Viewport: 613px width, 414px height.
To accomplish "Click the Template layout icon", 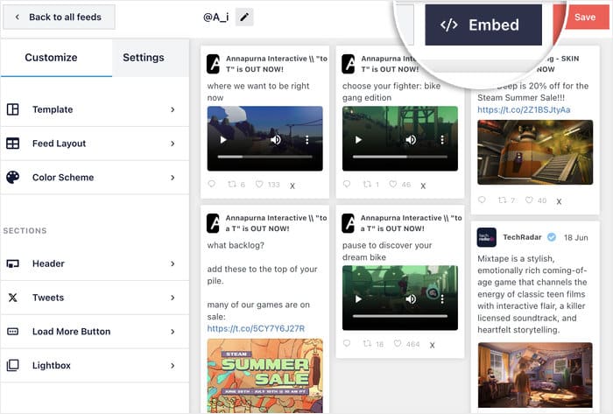I will pyautogui.click(x=13, y=109).
